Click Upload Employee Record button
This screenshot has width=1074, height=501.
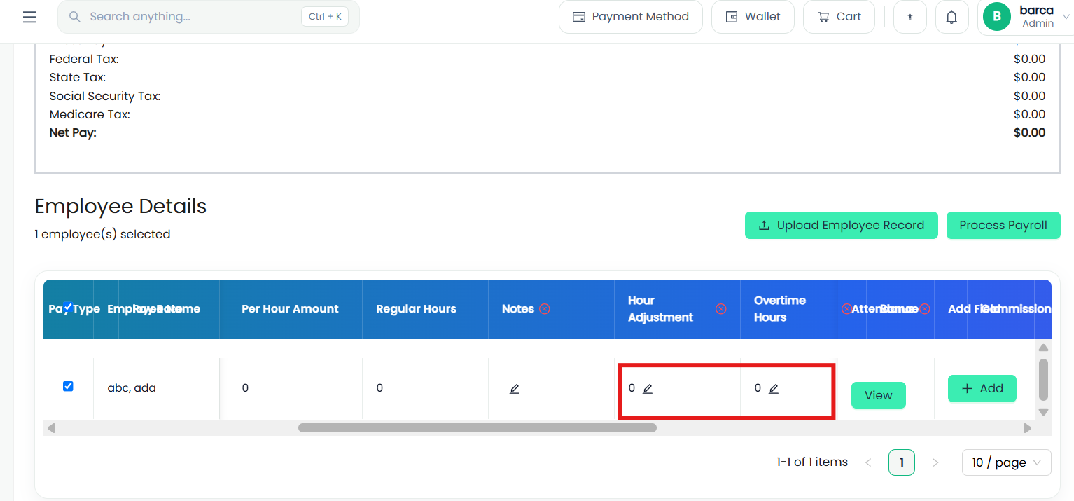point(842,225)
